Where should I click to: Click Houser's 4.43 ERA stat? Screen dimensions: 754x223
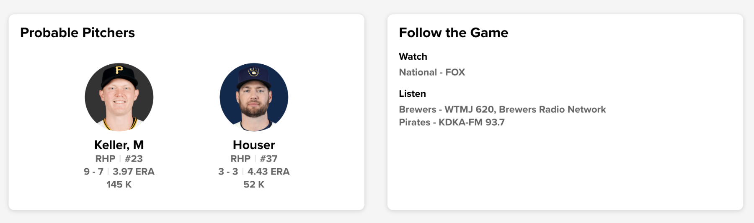point(268,172)
